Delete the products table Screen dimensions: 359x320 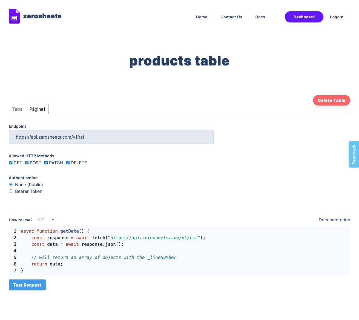(x=331, y=100)
